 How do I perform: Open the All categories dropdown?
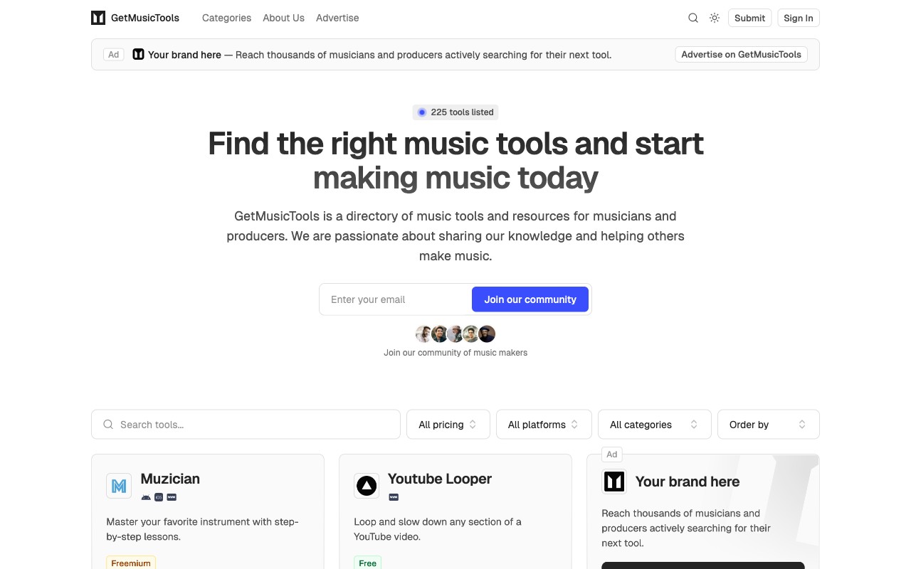654,424
